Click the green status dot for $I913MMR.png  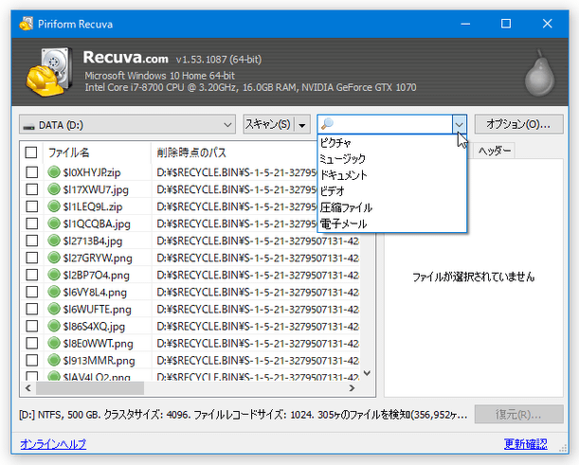tap(54, 360)
